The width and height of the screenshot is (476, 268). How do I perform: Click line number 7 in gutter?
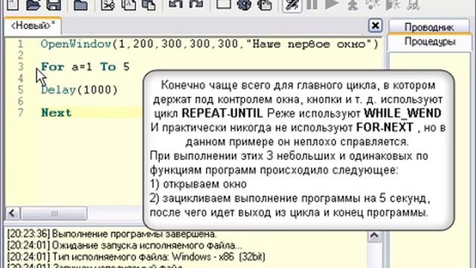20,113
